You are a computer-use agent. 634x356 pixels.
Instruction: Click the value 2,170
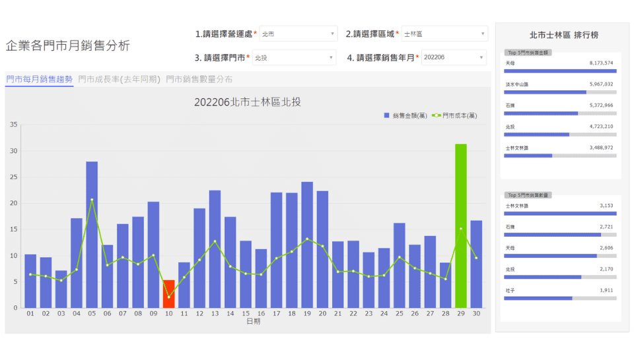pos(606,269)
